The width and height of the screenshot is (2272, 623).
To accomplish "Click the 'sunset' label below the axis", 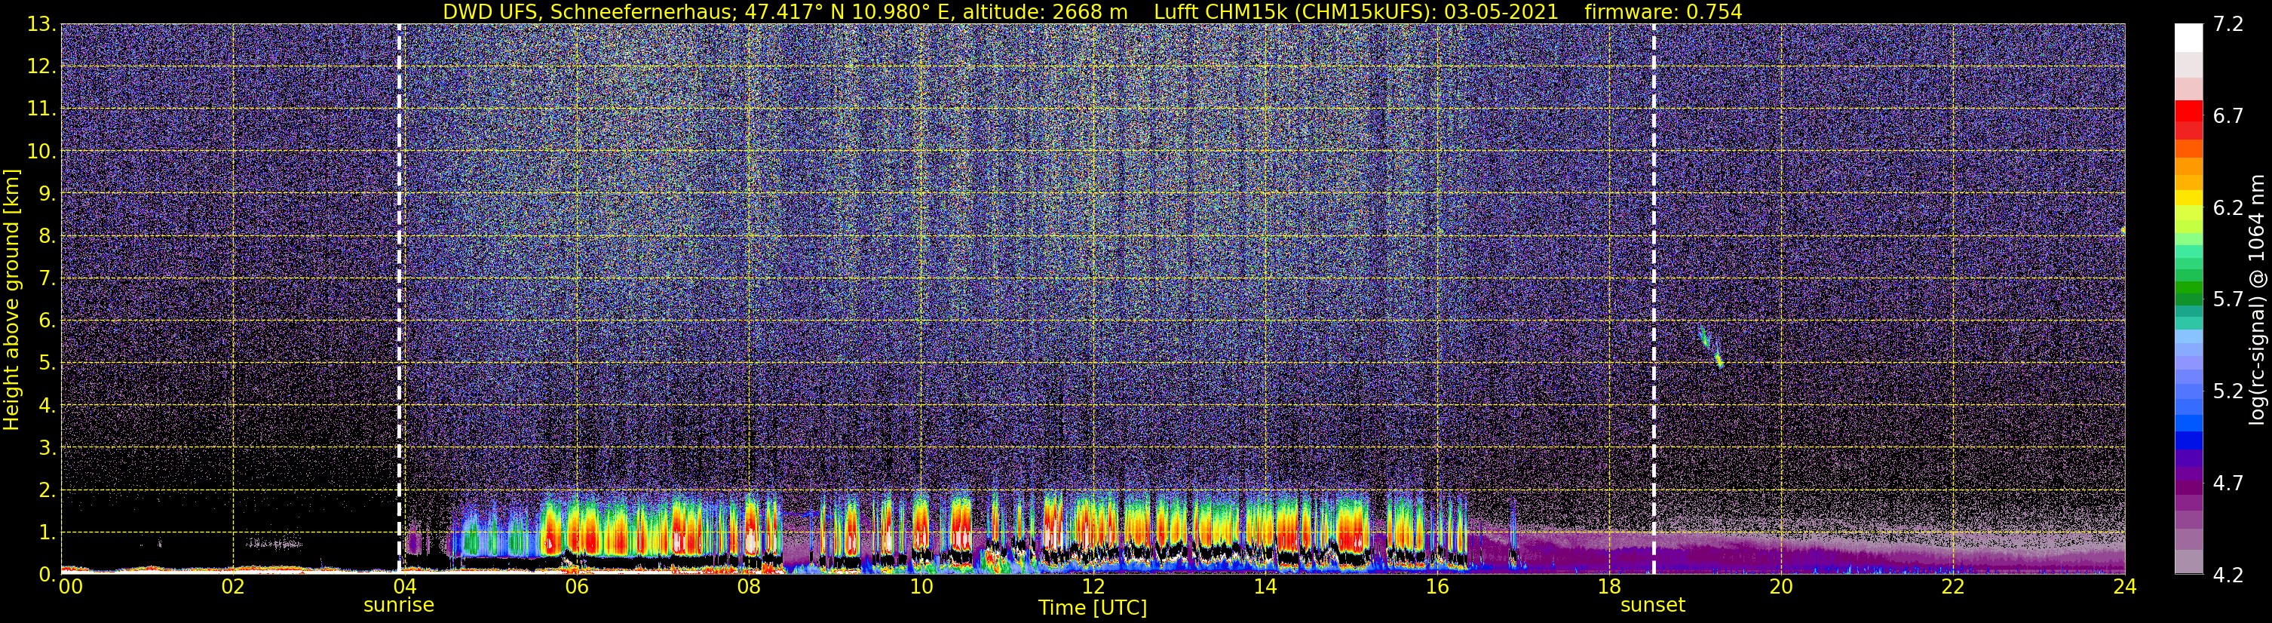I will point(1653,606).
